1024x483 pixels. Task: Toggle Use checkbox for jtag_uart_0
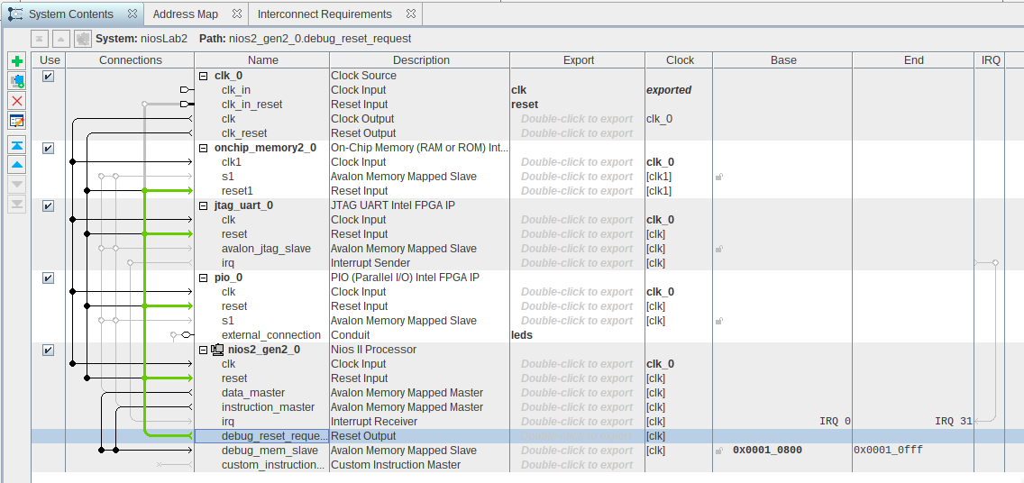point(48,205)
